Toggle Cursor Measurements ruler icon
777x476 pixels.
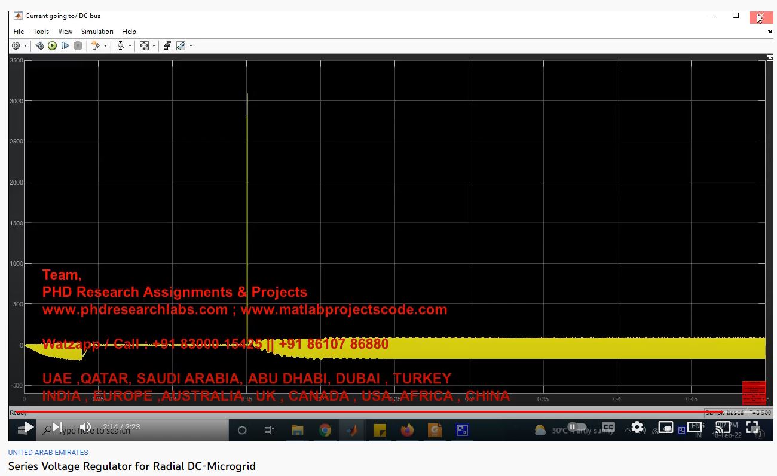point(181,46)
